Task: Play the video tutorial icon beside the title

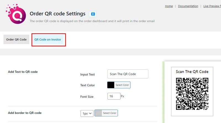Action: click(x=93, y=14)
